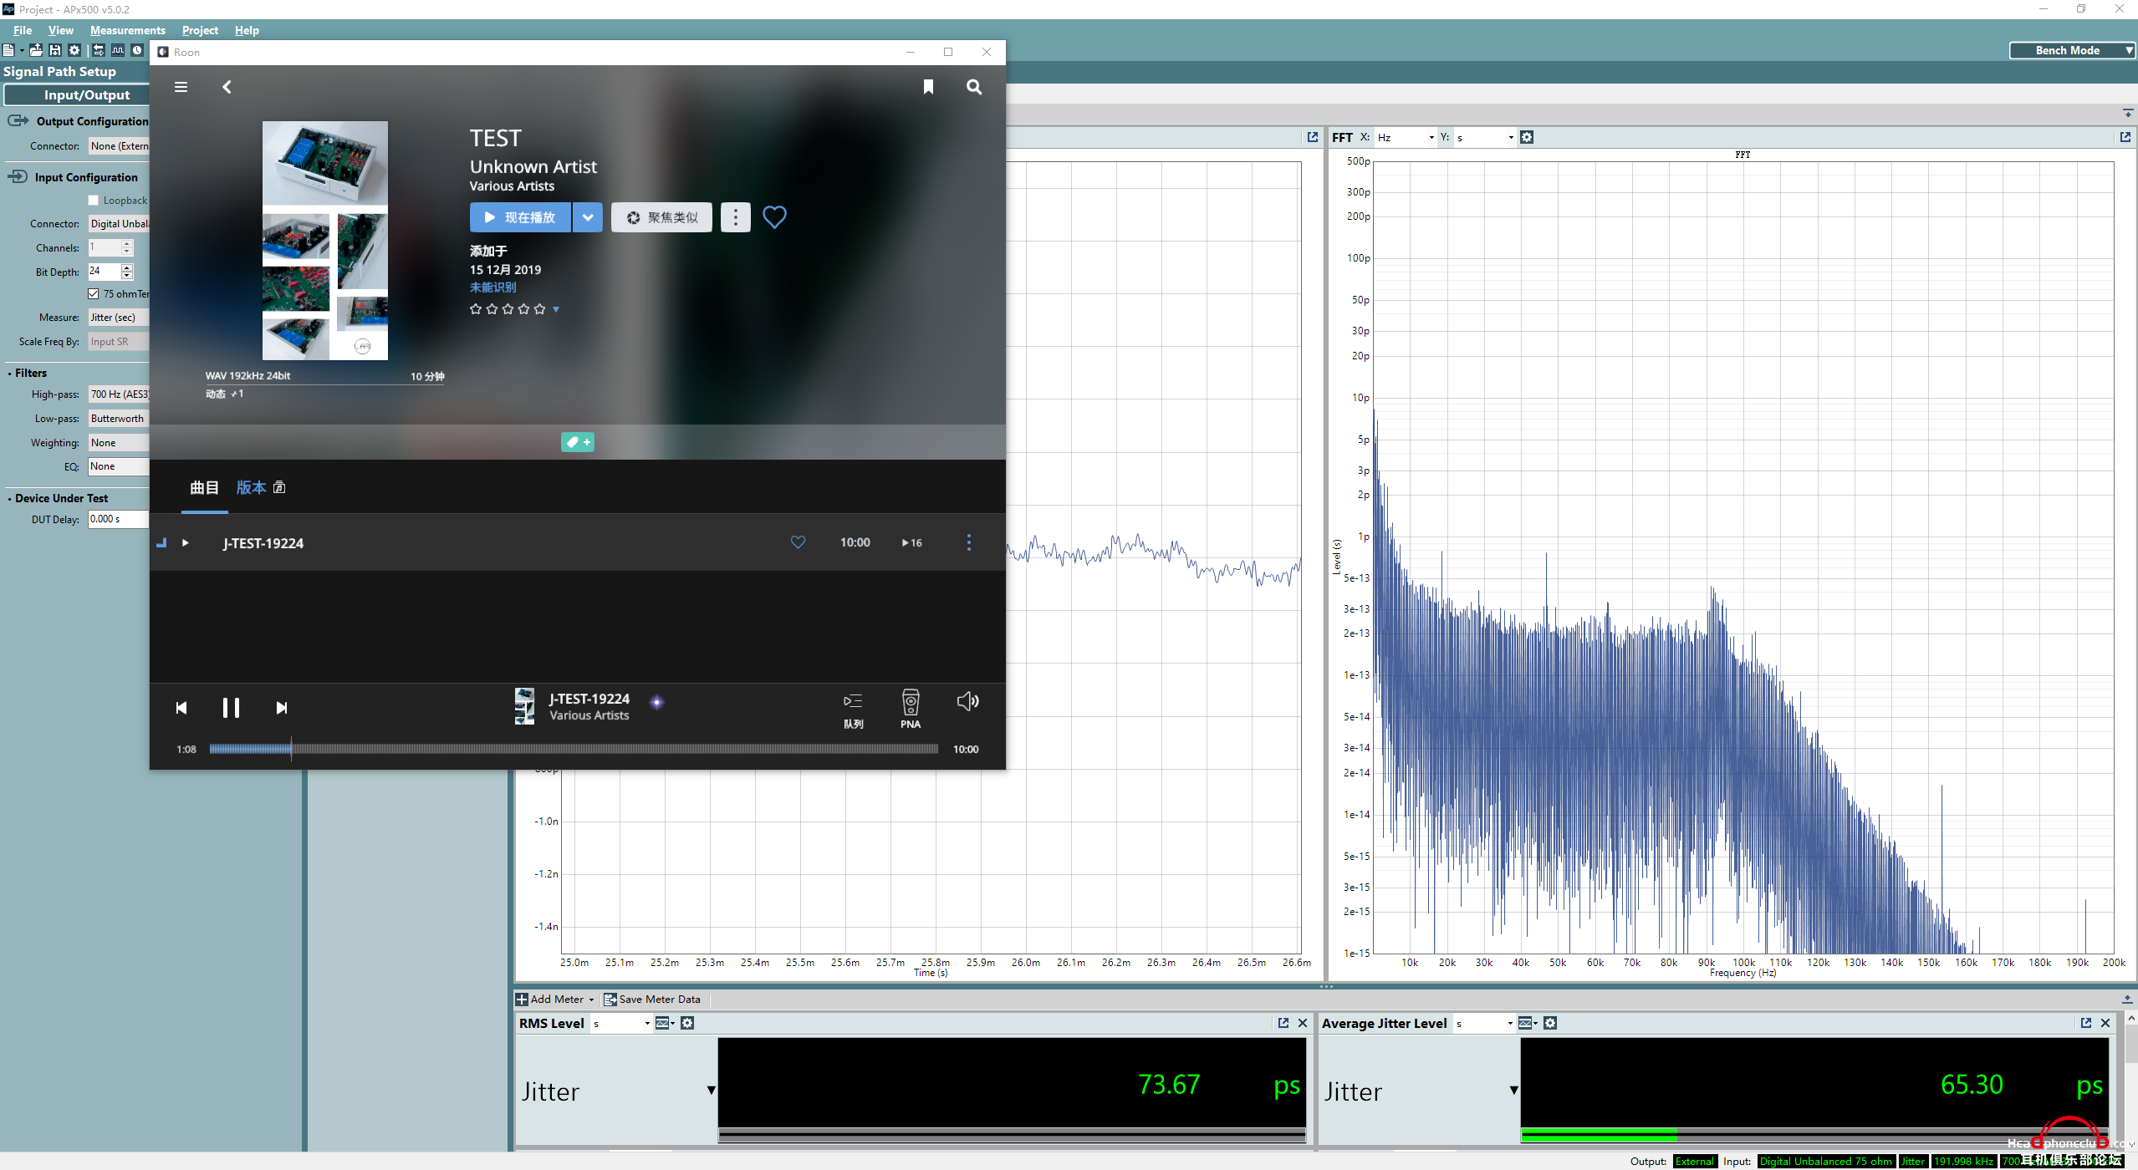Click the square-wave signal monitor icon

click(x=118, y=50)
